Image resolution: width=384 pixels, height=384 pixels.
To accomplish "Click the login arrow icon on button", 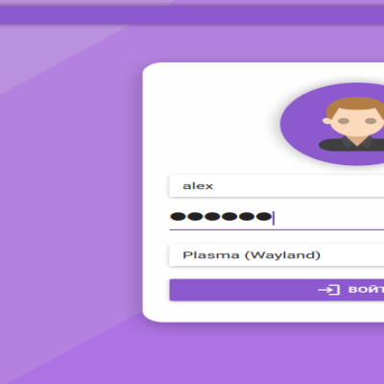I will pos(328,290).
